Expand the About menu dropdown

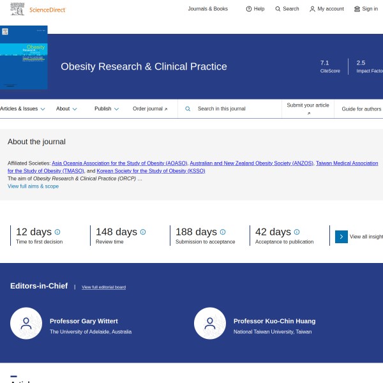[66, 109]
